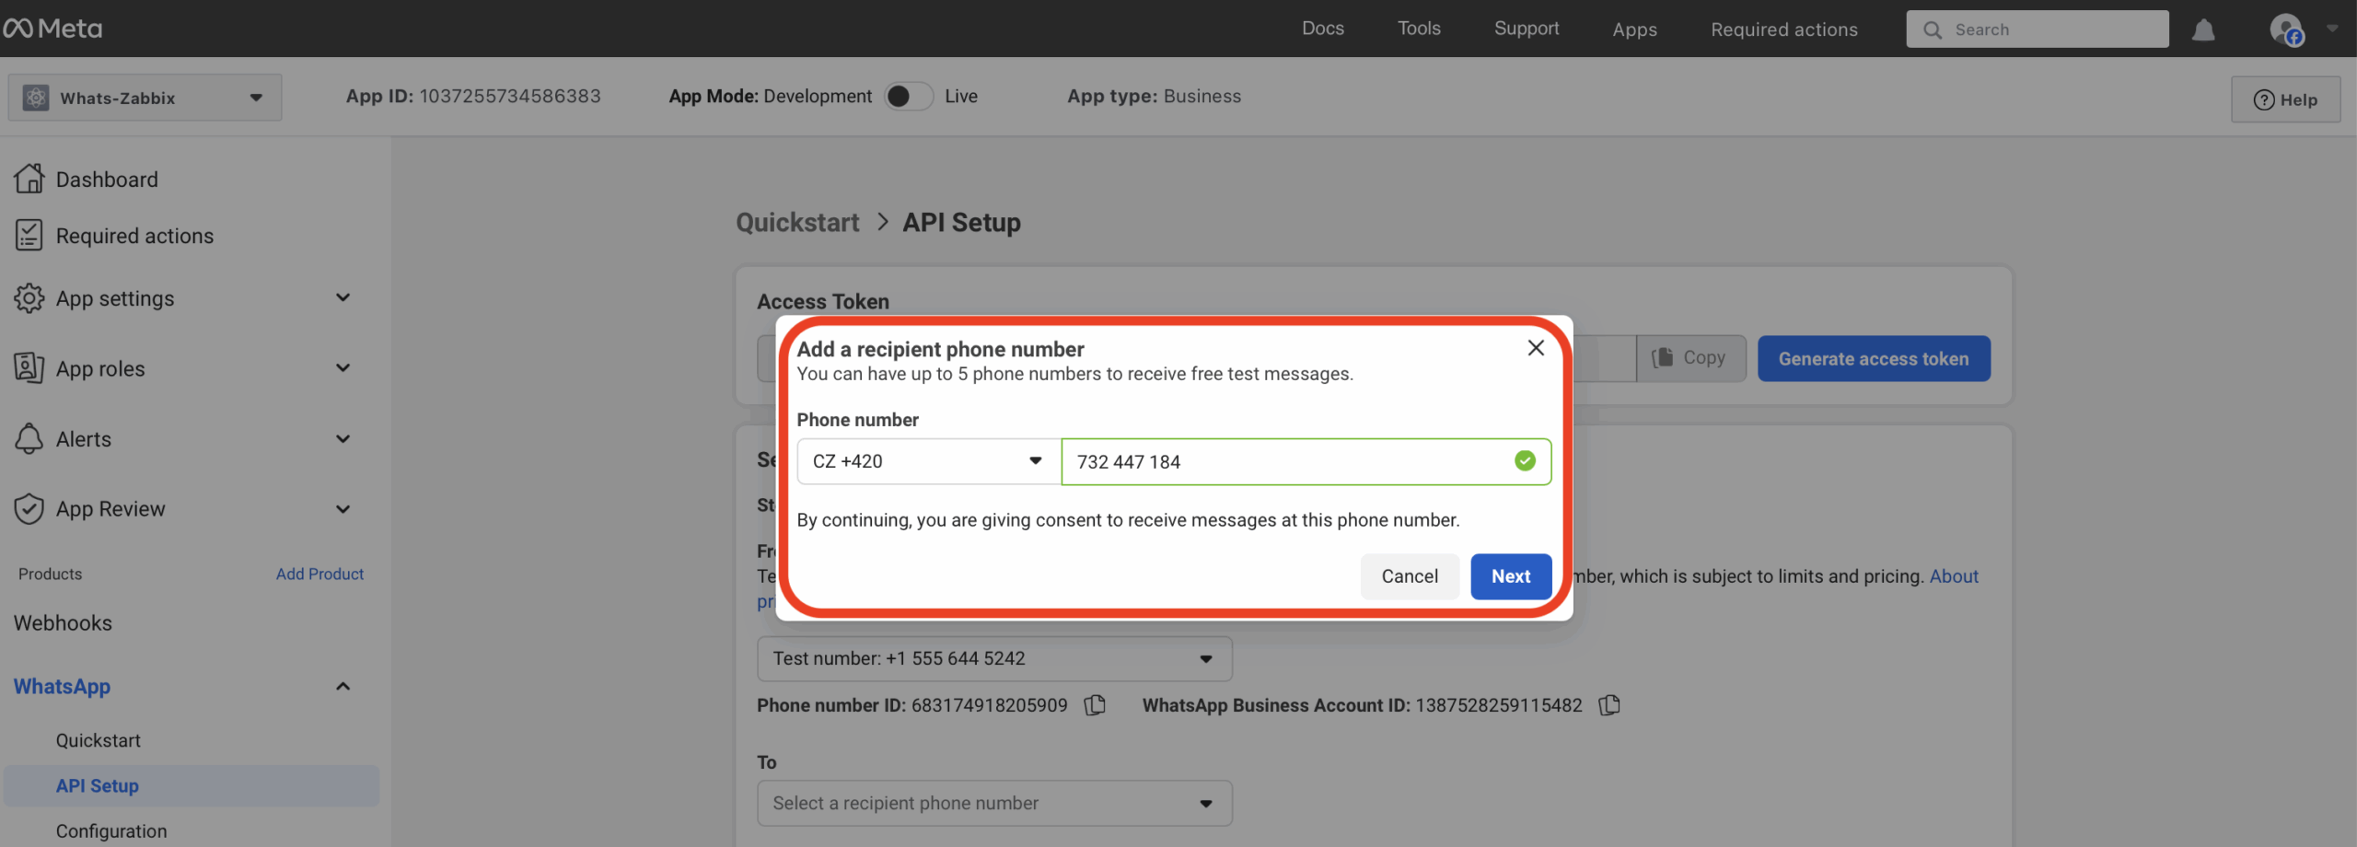The width and height of the screenshot is (2357, 847).
Task: Open Docs in the top navigation
Action: [1323, 29]
